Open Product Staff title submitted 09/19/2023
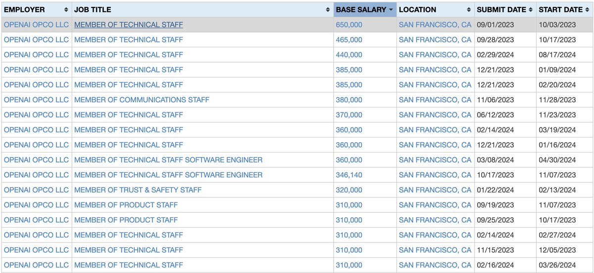594x273 pixels. [x=126, y=205]
